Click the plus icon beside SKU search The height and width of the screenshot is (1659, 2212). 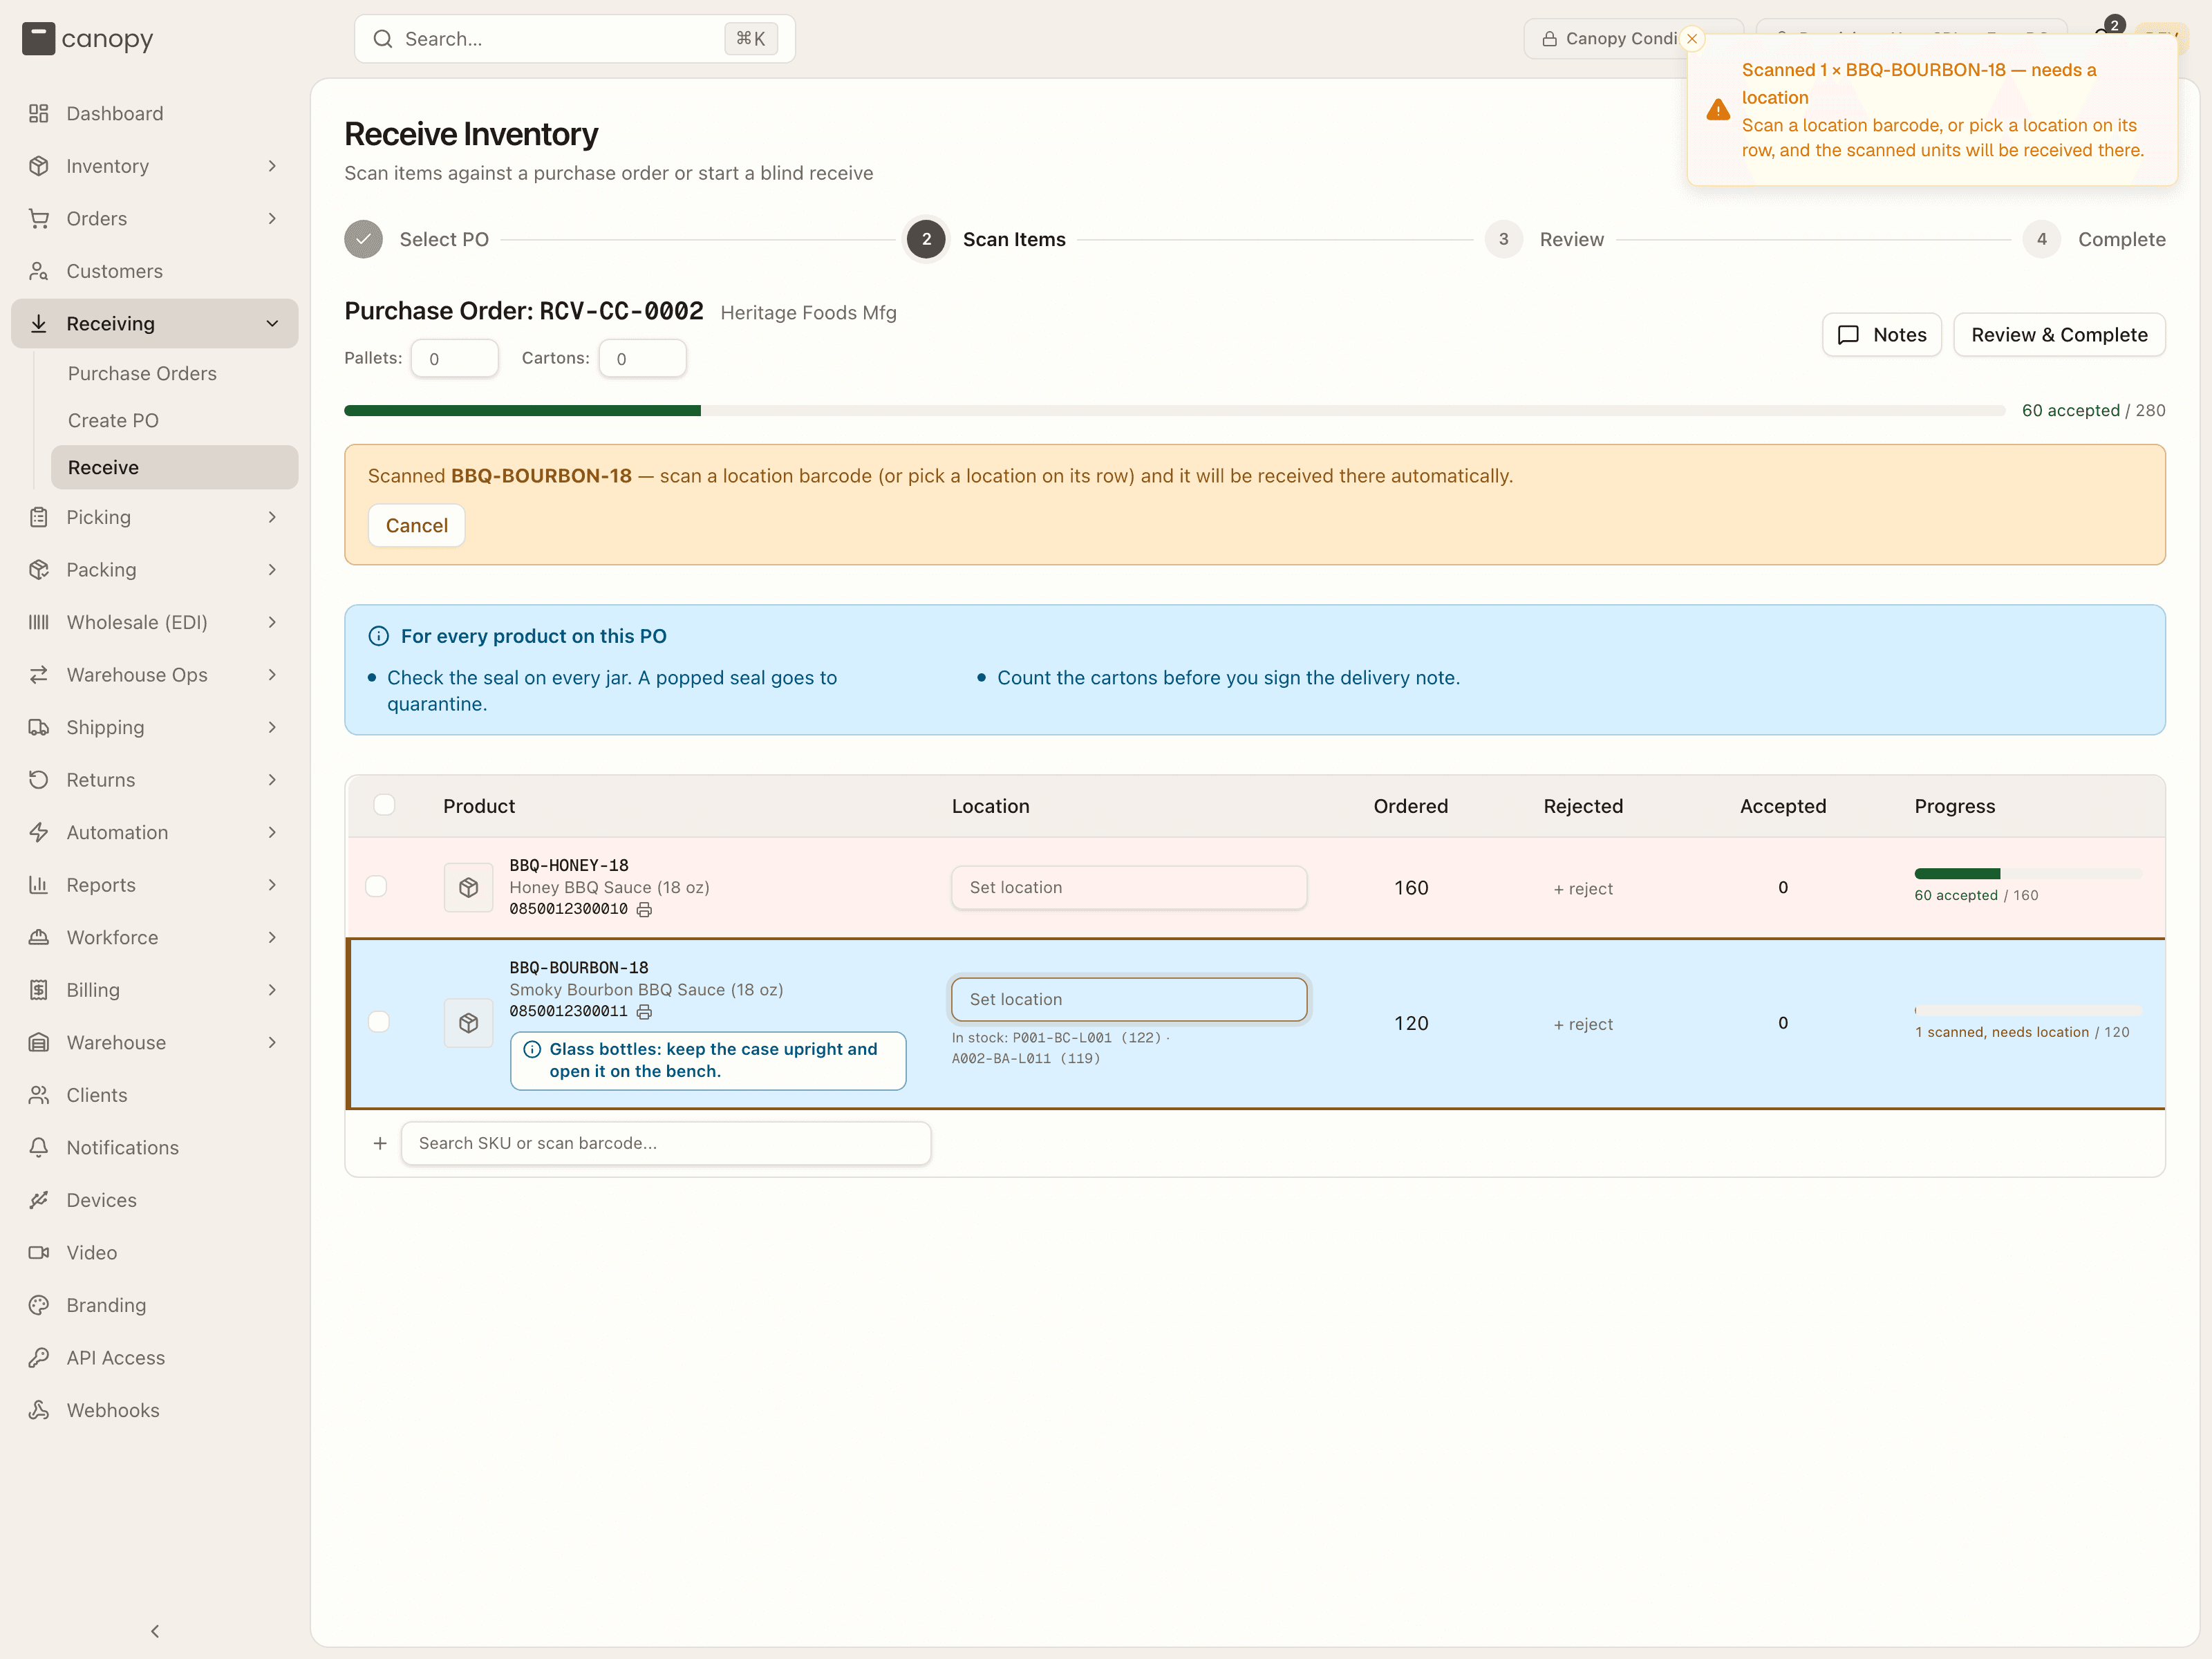[x=380, y=1143]
